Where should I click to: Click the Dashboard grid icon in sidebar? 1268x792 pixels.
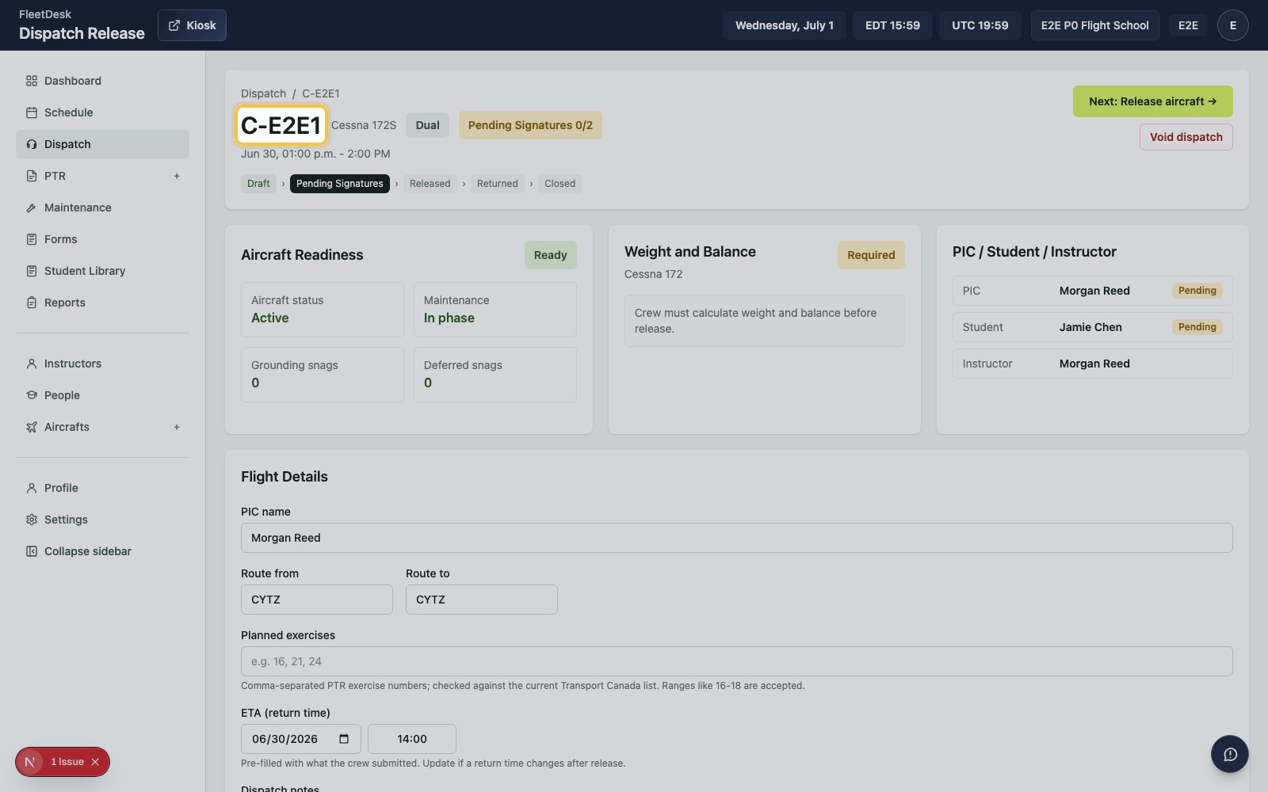coord(32,81)
